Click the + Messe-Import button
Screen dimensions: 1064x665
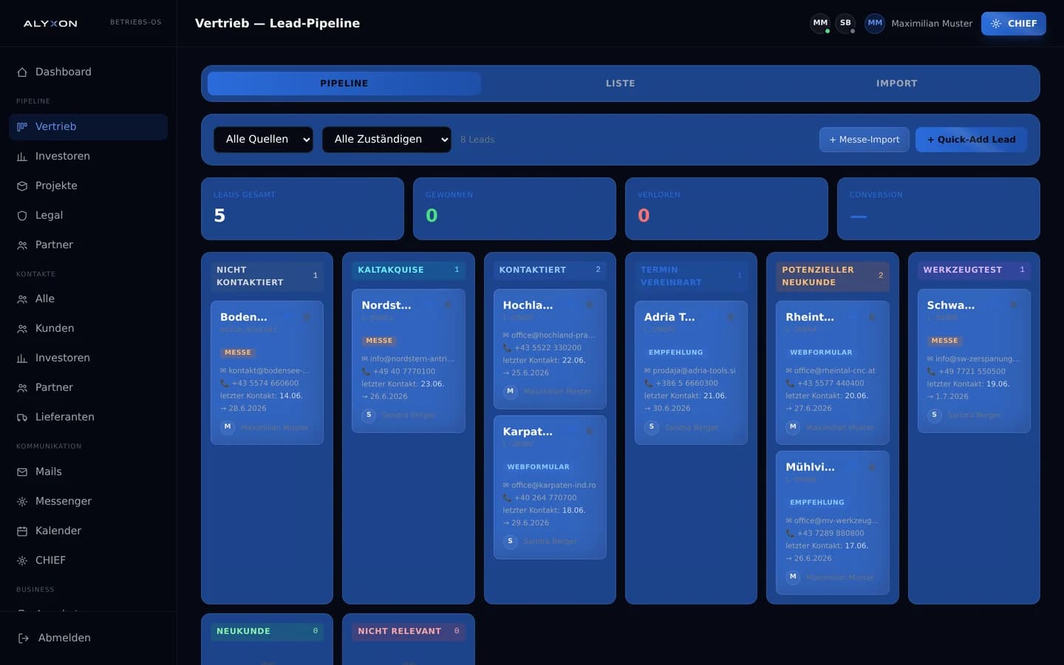[864, 140]
